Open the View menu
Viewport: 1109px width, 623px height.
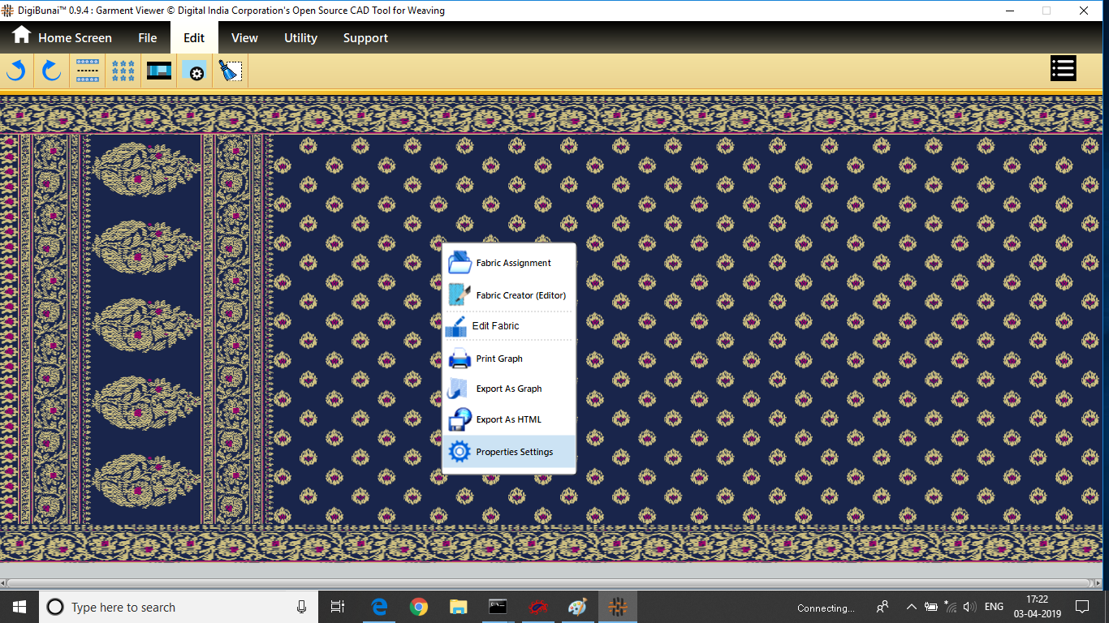click(x=244, y=37)
